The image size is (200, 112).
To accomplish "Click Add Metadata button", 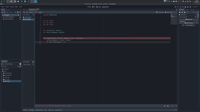I will click(188, 25).
